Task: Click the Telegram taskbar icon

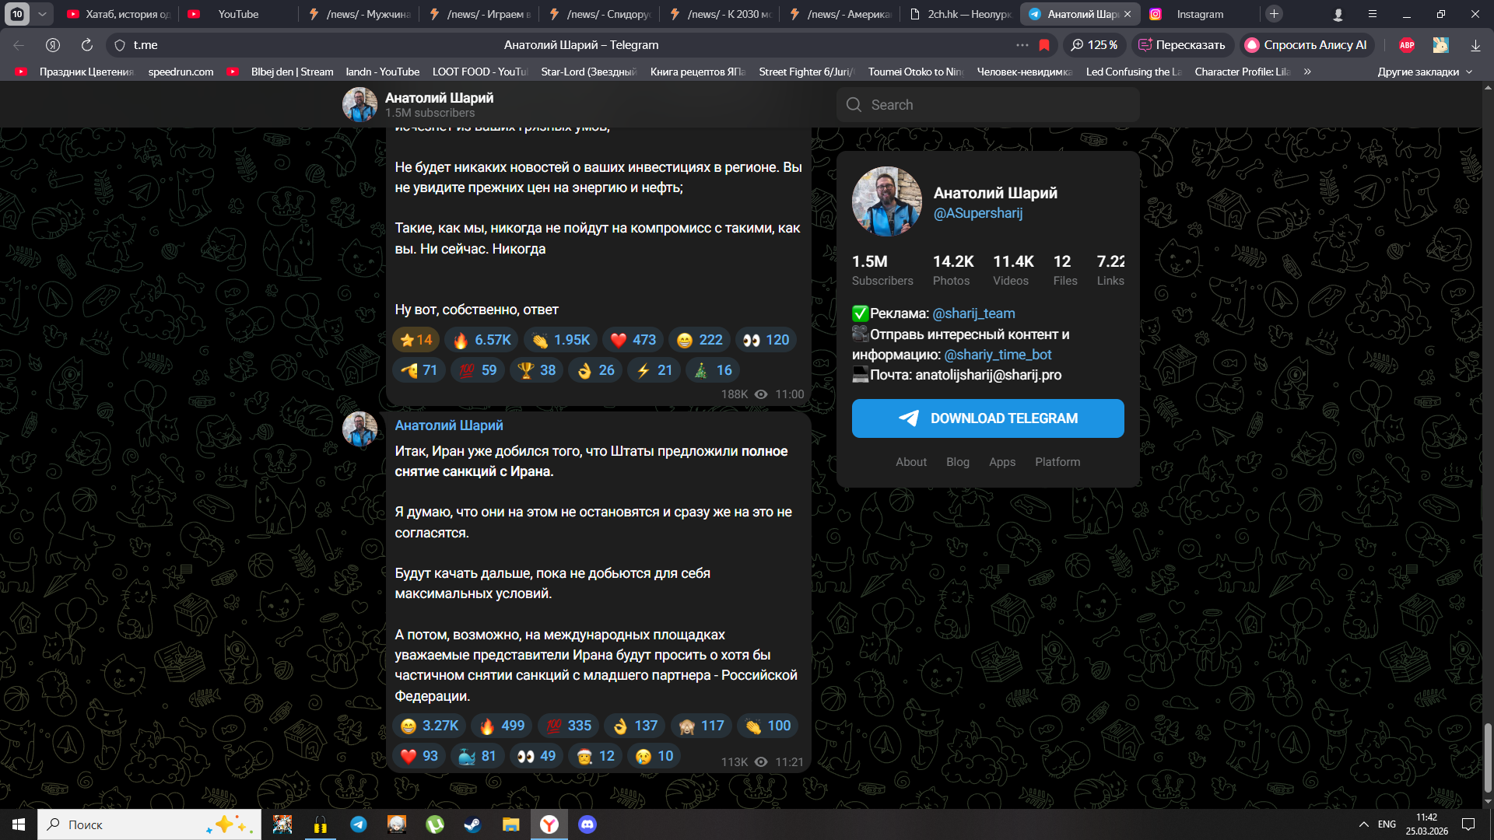Action: [359, 824]
